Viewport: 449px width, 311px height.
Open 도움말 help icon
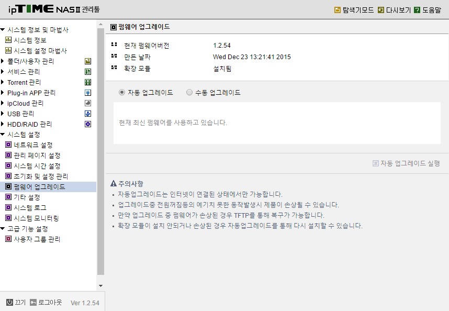[417, 10]
